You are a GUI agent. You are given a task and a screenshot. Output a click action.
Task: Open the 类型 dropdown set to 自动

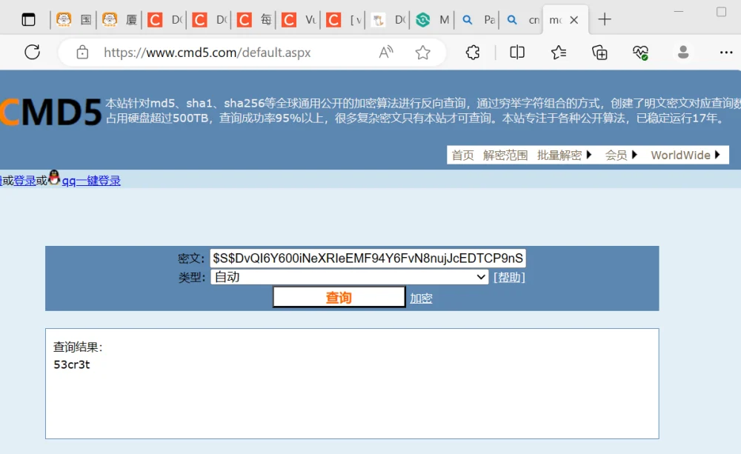[349, 277]
